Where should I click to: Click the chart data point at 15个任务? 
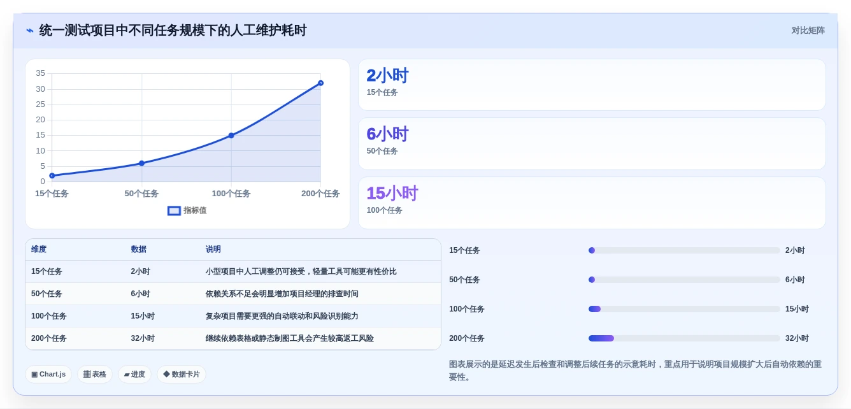point(52,175)
